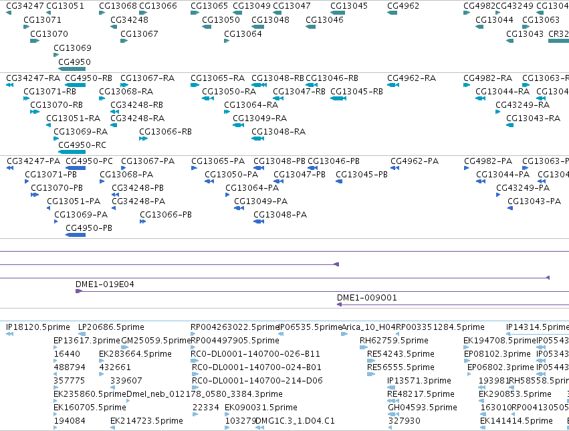
Task: Click the EK290853.5prime EST label
Action: (515, 394)
